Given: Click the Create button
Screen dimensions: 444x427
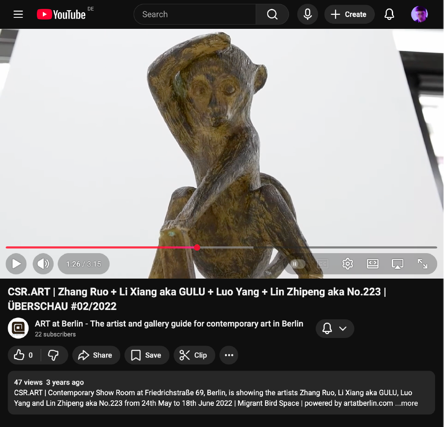Looking at the screenshot, I should (x=349, y=14).
